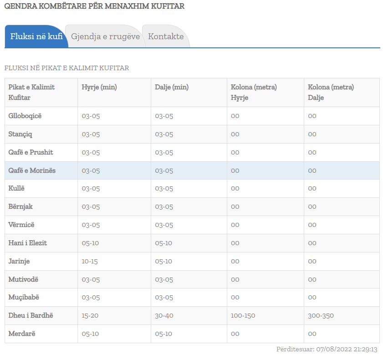The image size is (383, 355).
Task: Click the Përditesuar timestamp text
Action: pos(327,349)
